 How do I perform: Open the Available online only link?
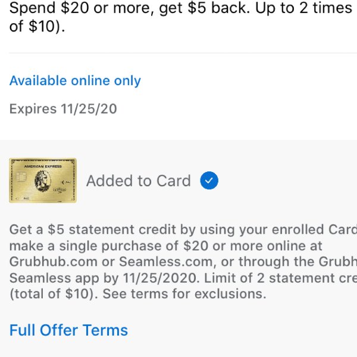tap(75, 81)
